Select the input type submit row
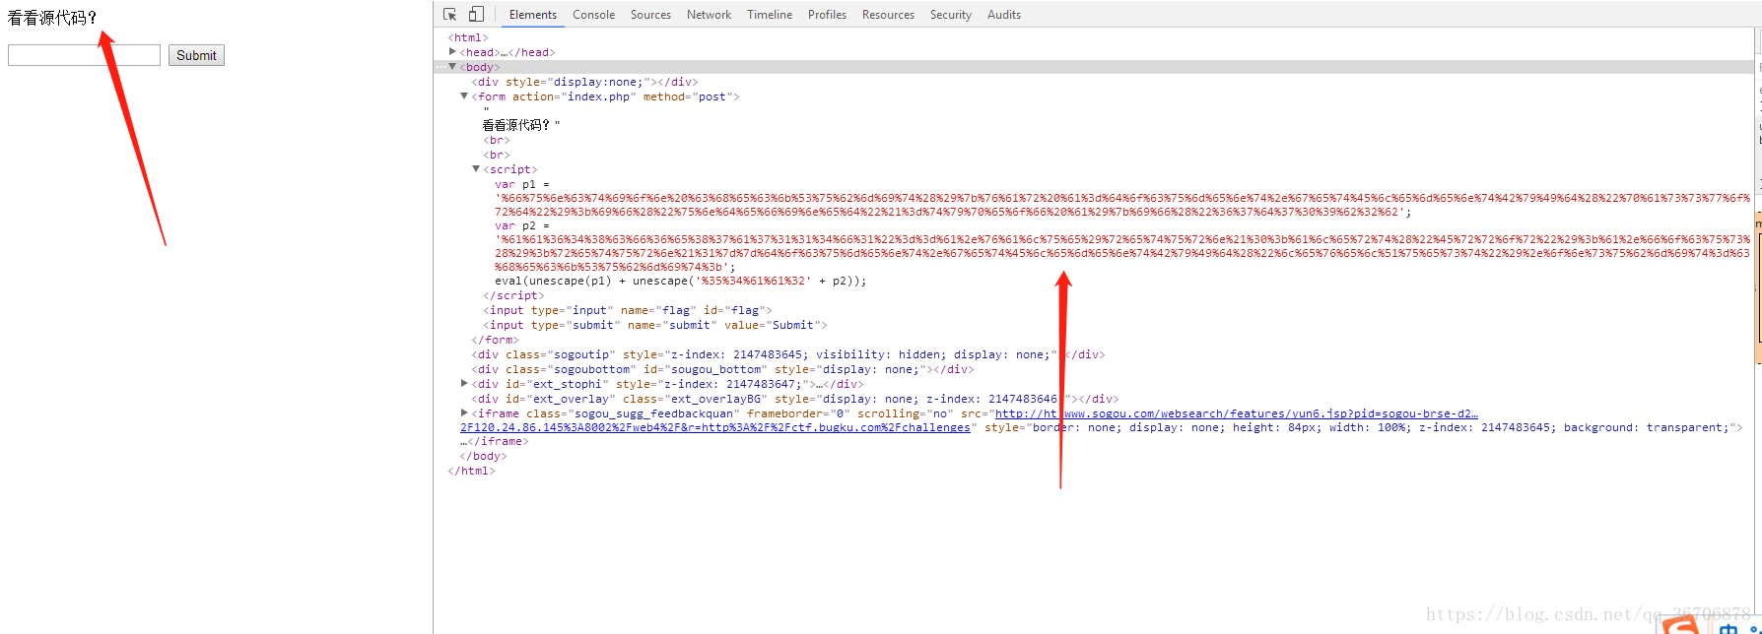Viewport: 1762px width, 634px height. 655,325
